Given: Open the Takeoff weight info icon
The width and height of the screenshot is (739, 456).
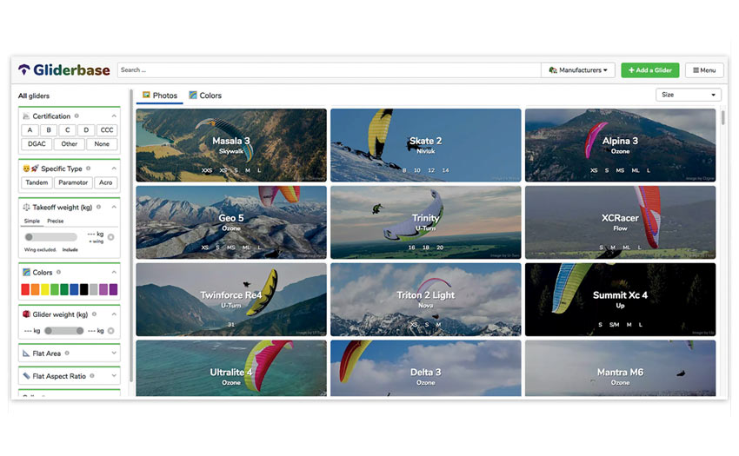Looking at the screenshot, I should point(98,207).
